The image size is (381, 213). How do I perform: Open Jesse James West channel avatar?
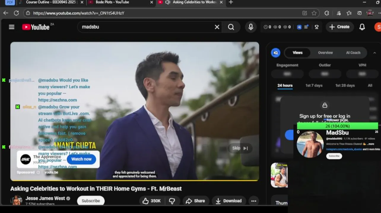click(x=17, y=200)
